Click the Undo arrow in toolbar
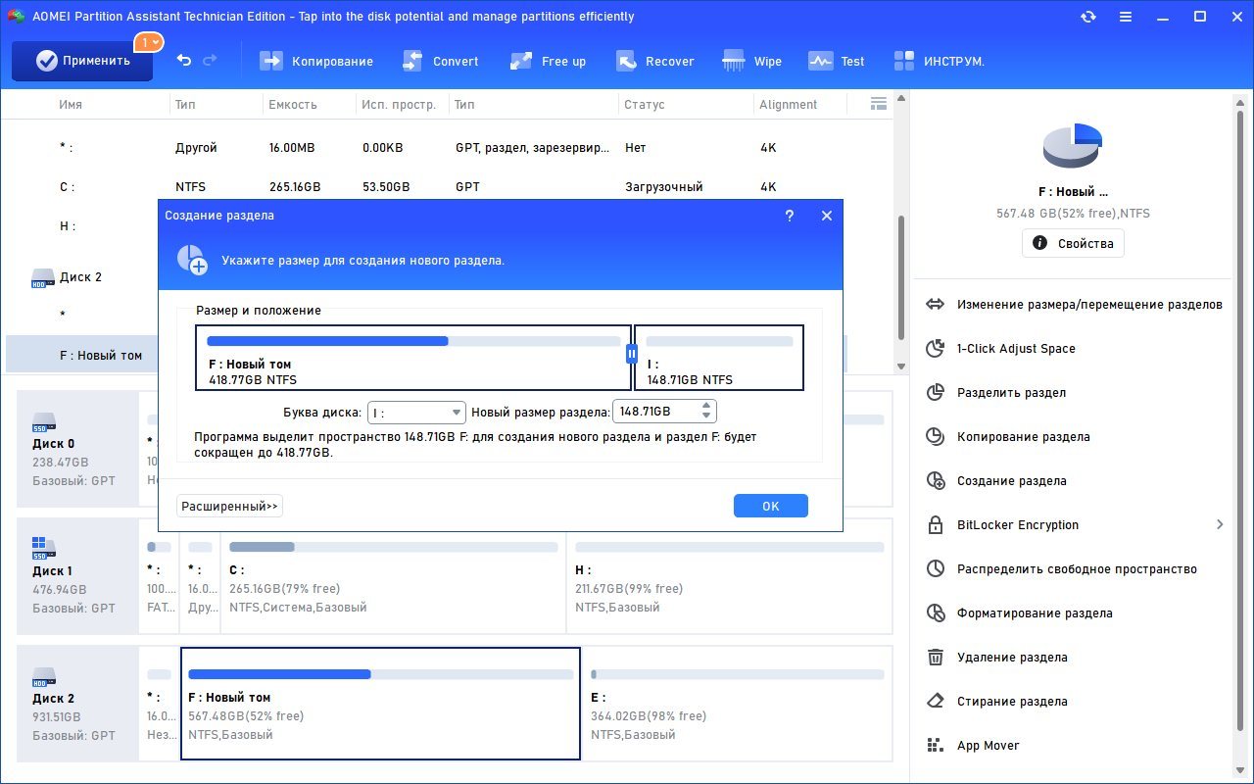Screen dimensions: 1254x784 coord(184,61)
